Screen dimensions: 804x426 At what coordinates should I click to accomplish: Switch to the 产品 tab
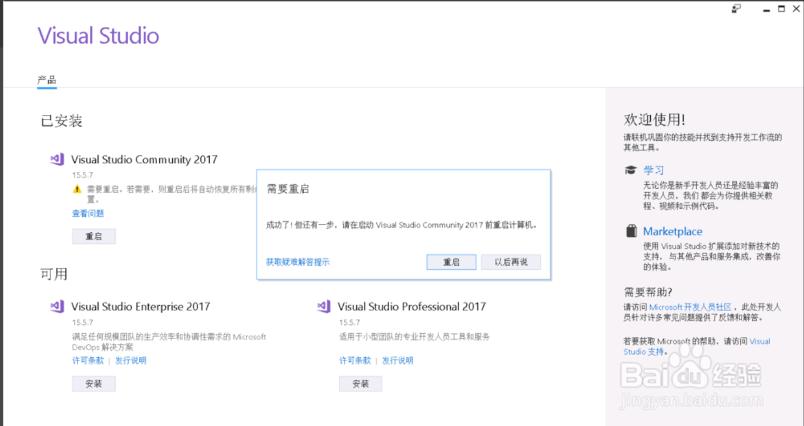point(46,79)
